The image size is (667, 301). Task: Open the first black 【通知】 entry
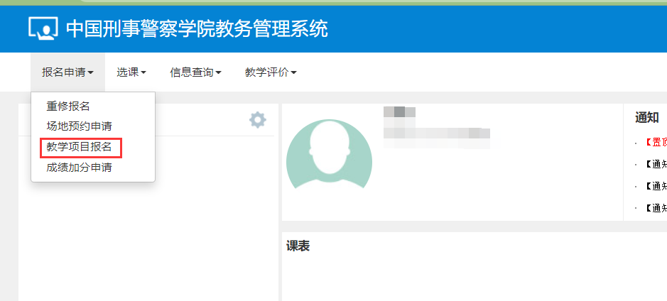(655, 164)
